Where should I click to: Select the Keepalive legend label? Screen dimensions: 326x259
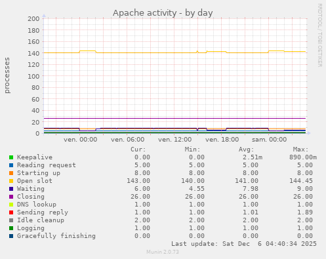[x=35, y=157]
